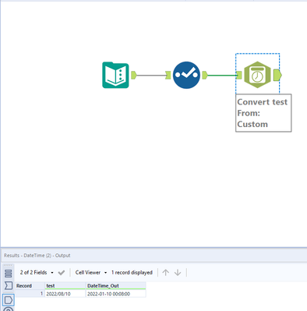Click the Select tool's input anchor
Screen dimensions: 307x311
coord(168,76)
